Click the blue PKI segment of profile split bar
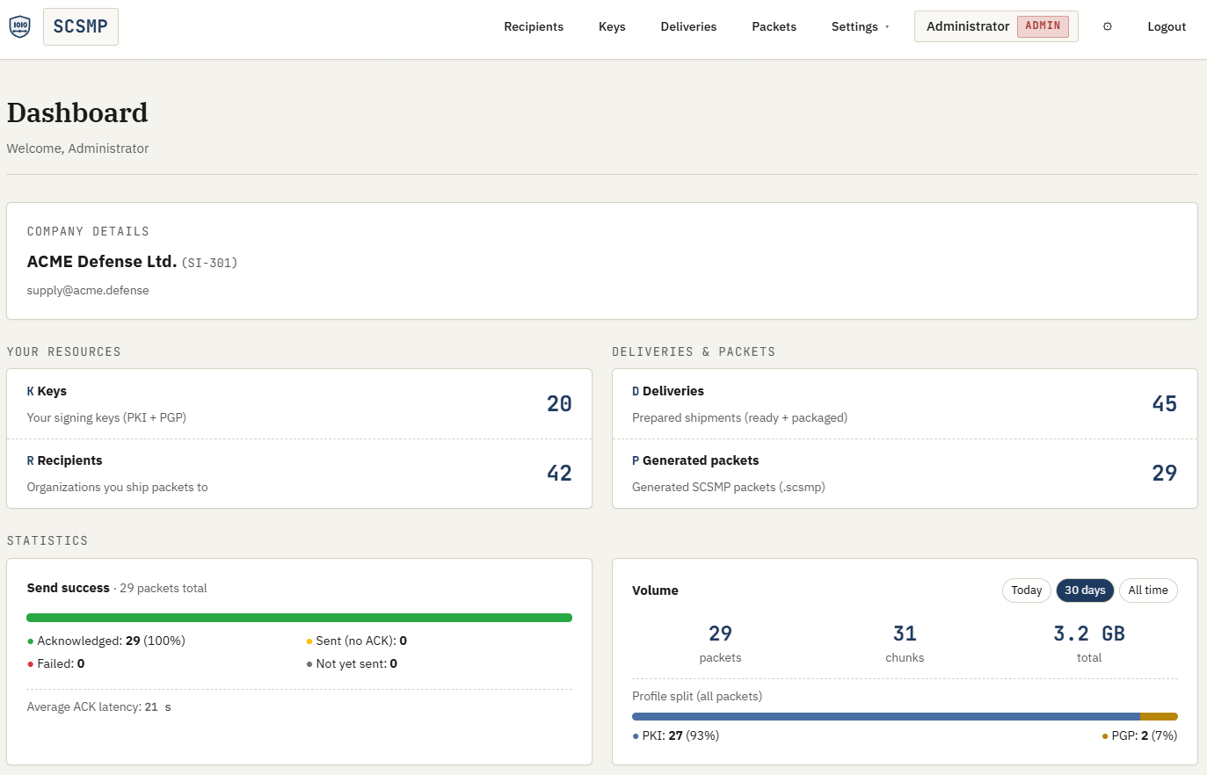 (x=886, y=717)
